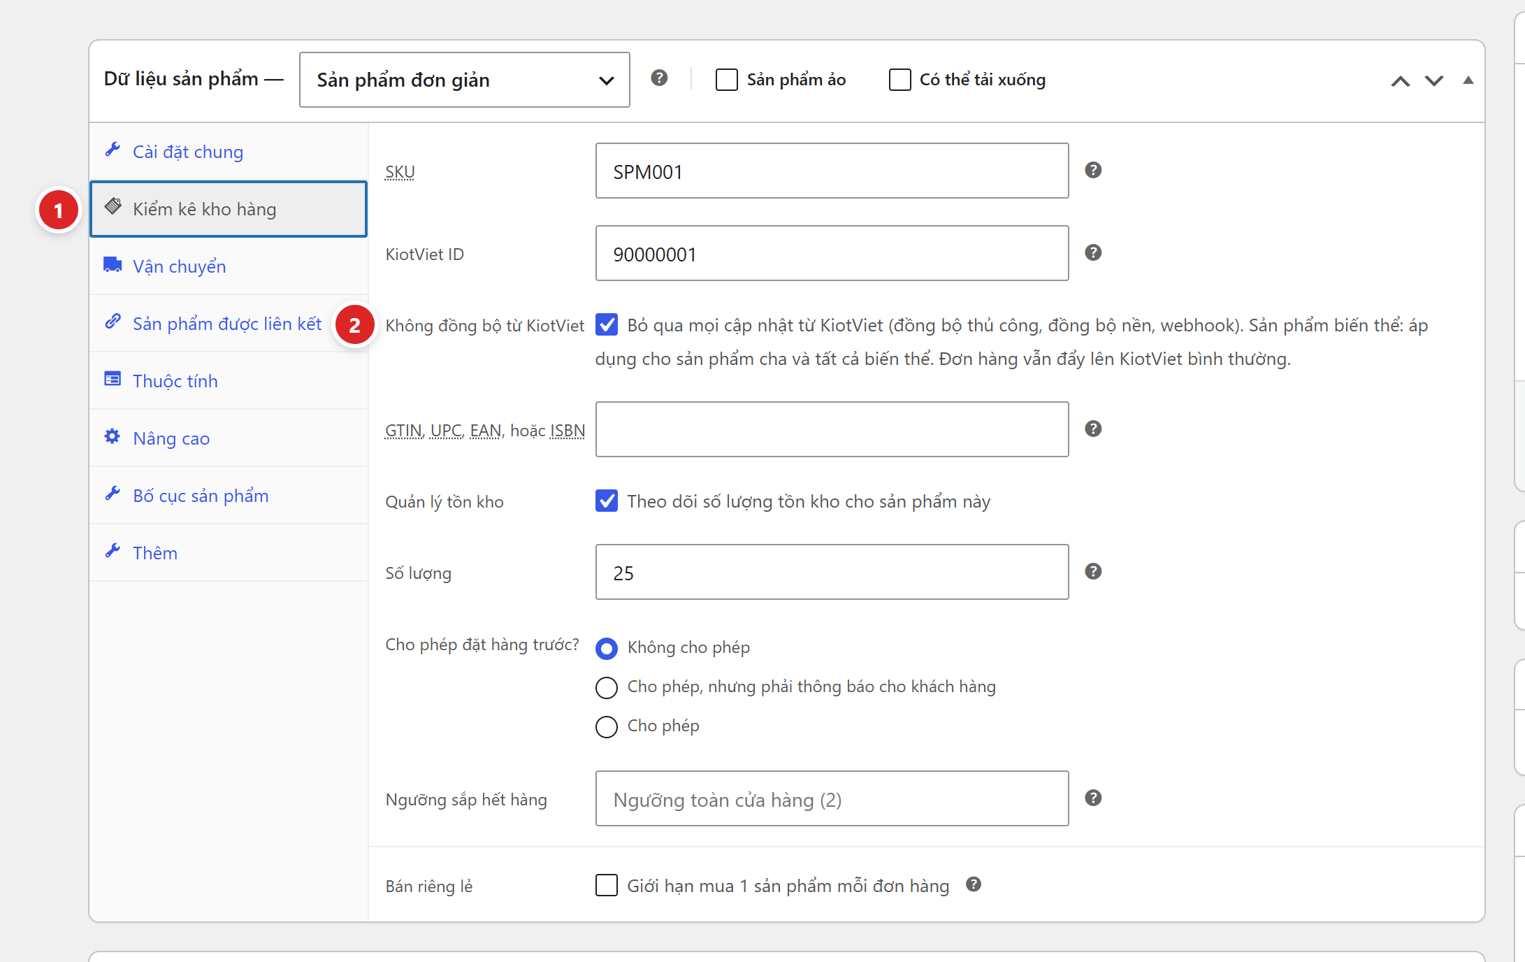Click the empty GTIN, UPC, EAN input field
Image resolution: width=1525 pixels, height=962 pixels.
[x=832, y=429]
